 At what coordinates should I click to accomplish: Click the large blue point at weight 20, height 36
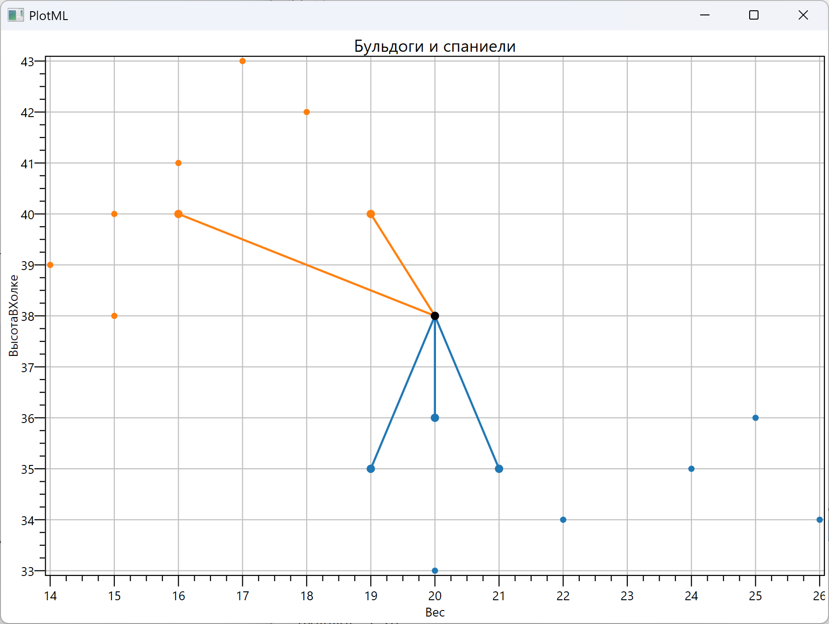[435, 418]
